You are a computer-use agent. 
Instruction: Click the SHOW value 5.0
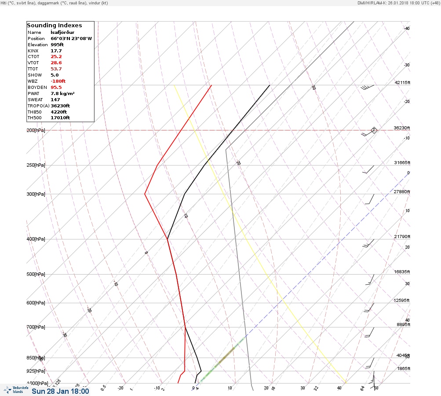pos(55,75)
